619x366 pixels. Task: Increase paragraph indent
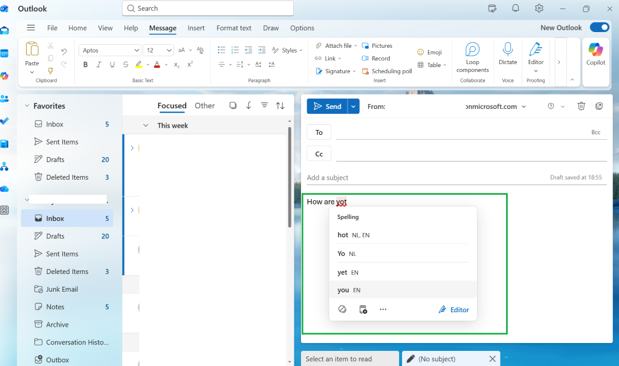click(262, 50)
